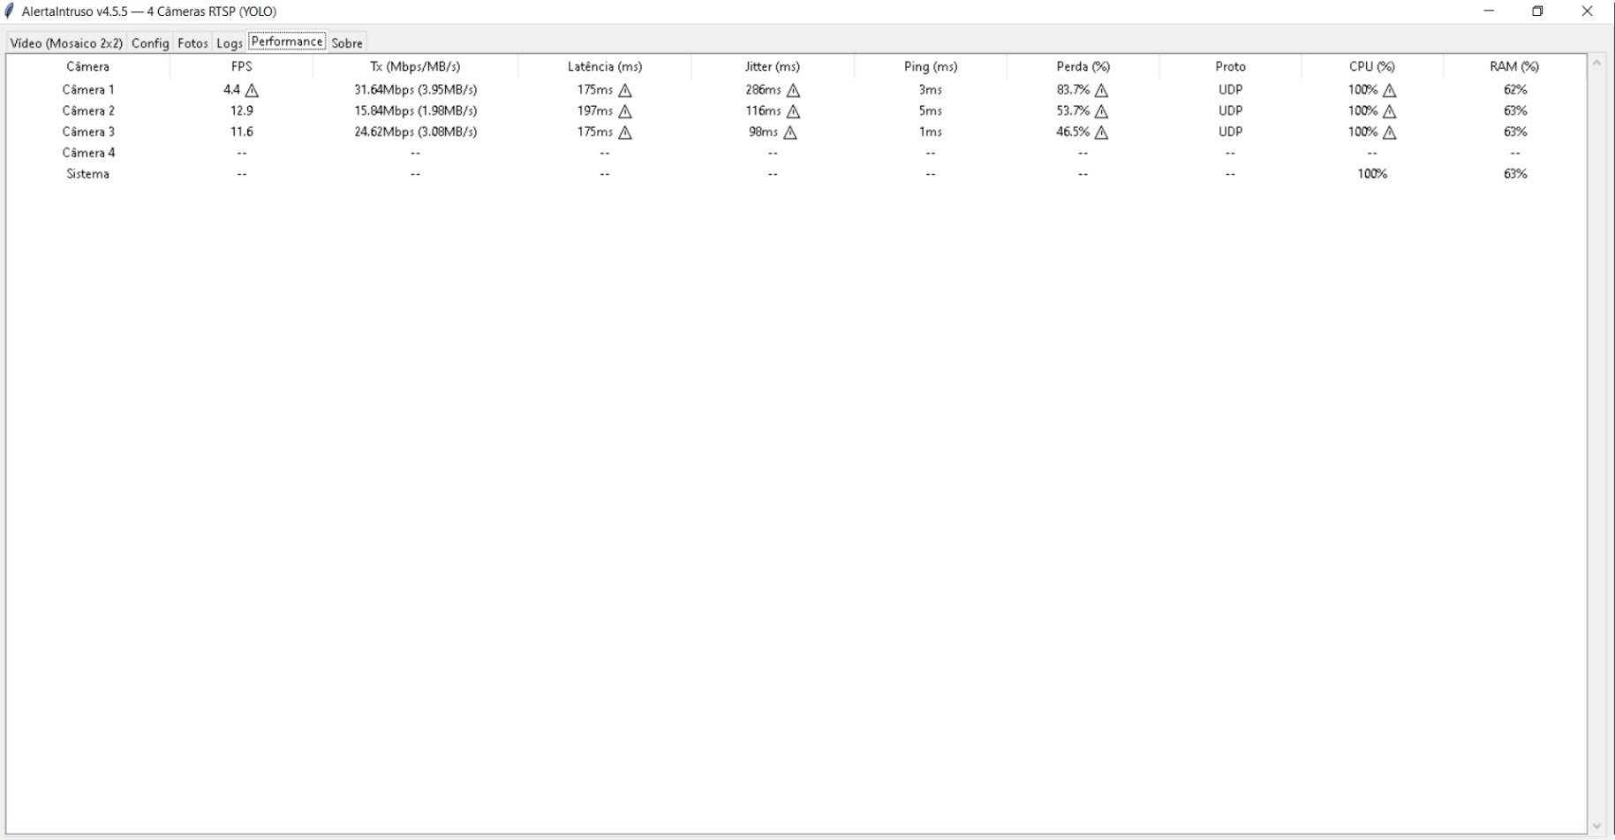Click the AlertaIntruso feather app icon

pyautogui.click(x=10, y=11)
